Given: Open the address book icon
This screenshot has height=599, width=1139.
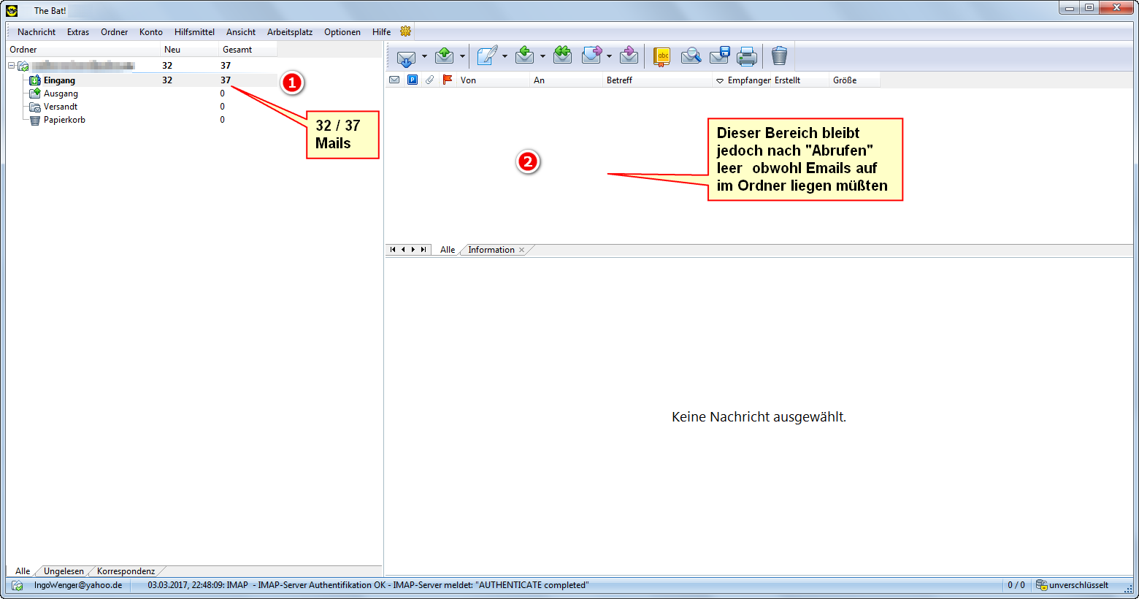Looking at the screenshot, I should [661, 56].
